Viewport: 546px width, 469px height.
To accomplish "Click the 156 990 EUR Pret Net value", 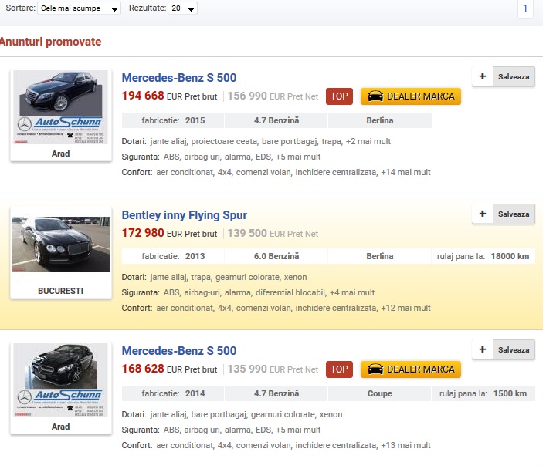I will [x=273, y=96].
